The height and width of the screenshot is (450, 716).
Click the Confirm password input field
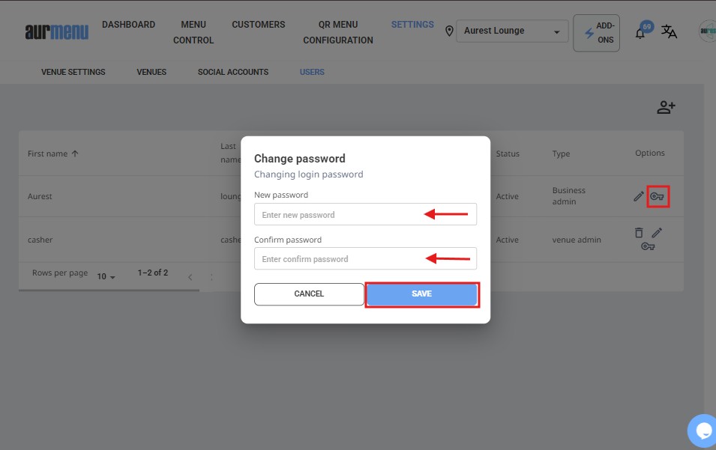[x=365, y=259]
